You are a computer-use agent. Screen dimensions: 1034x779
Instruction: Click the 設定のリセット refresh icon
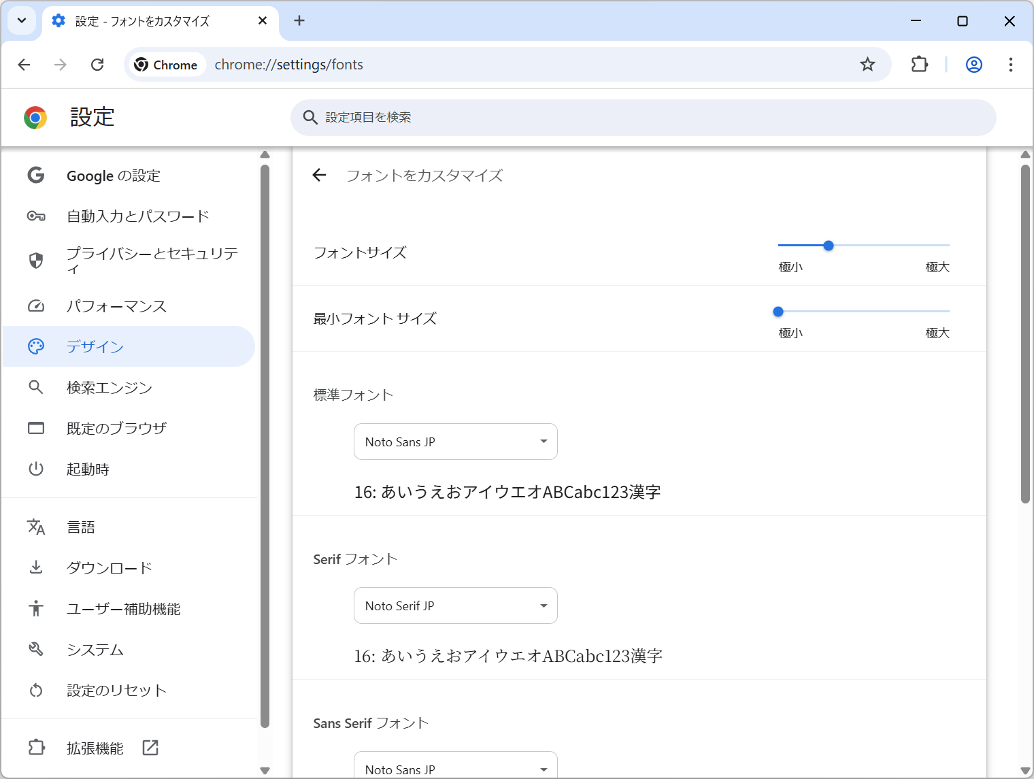(x=36, y=690)
